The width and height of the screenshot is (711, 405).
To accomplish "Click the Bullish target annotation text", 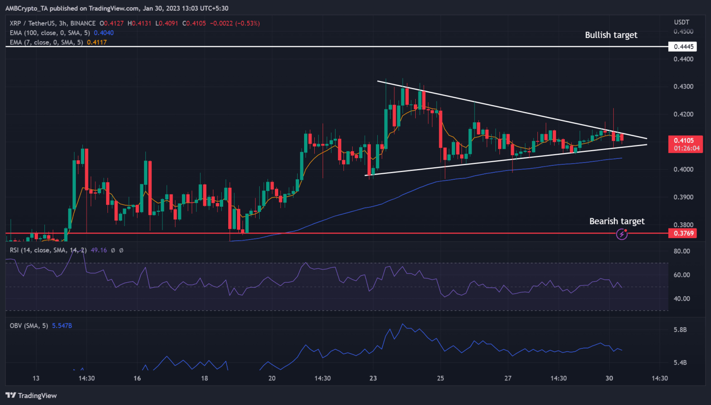I will coord(611,35).
